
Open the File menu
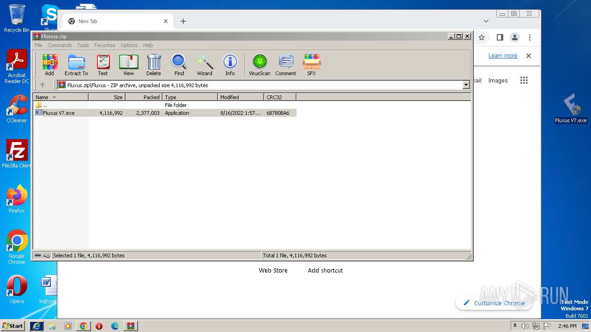[x=38, y=45]
